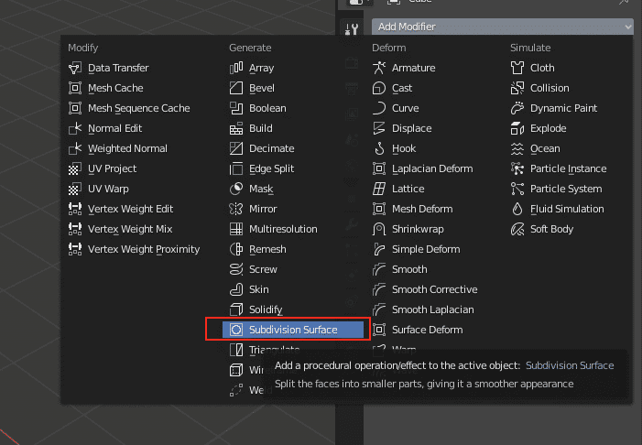Add the Surface Deform modifier

click(418, 330)
